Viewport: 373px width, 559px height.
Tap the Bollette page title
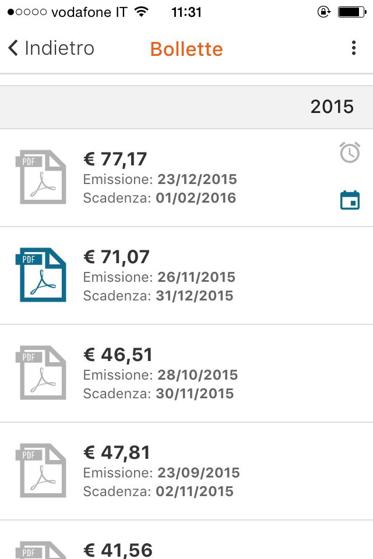tap(186, 49)
